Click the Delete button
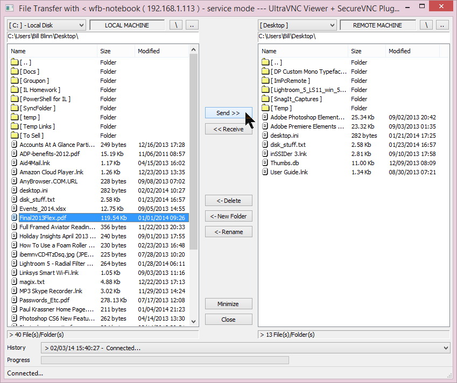The width and height of the screenshot is (457, 383). [x=228, y=201]
